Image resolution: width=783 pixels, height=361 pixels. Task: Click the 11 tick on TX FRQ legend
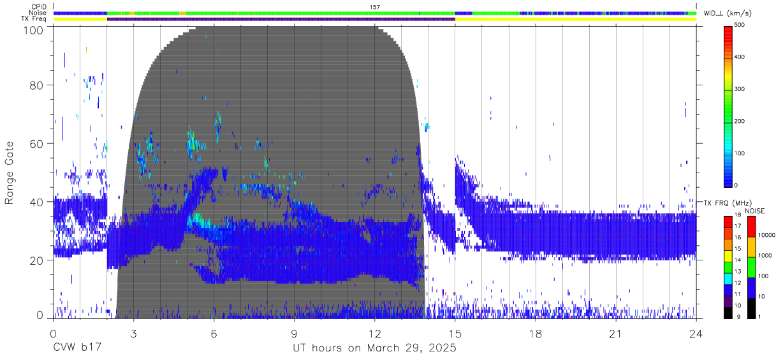tap(738, 294)
